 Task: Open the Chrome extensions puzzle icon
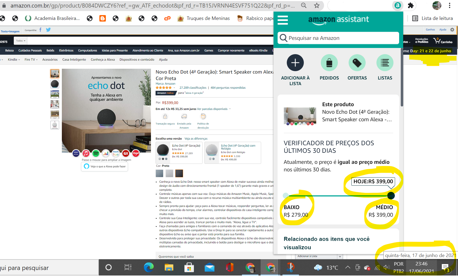[411, 5]
